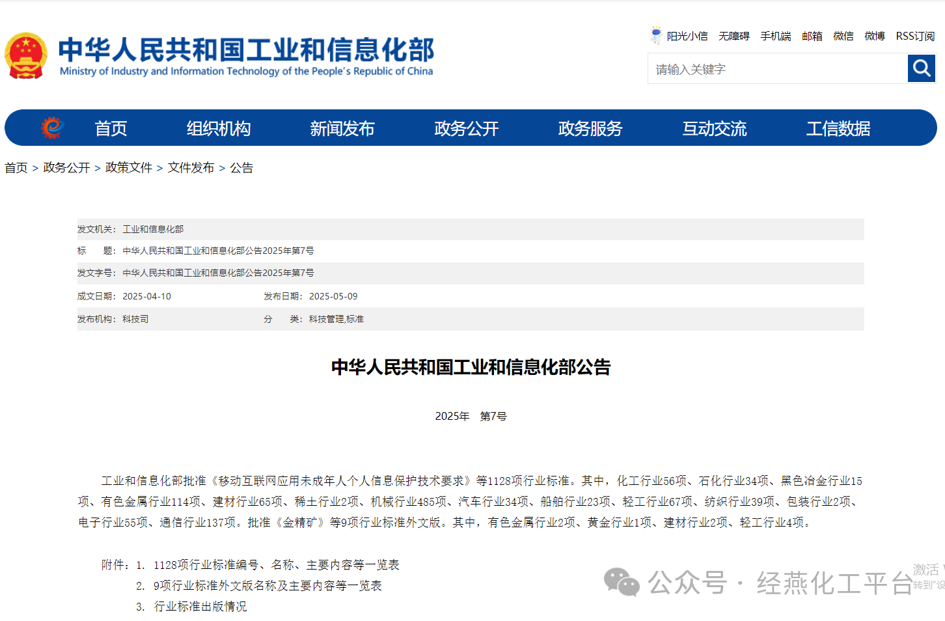The image size is (945, 621).
Task: Open the 组织机构 navigation tab
Action: pyautogui.click(x=219, y=128)
